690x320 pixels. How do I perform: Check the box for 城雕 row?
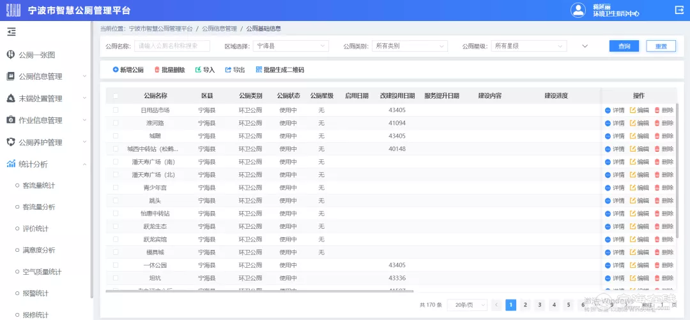point(116,136)
